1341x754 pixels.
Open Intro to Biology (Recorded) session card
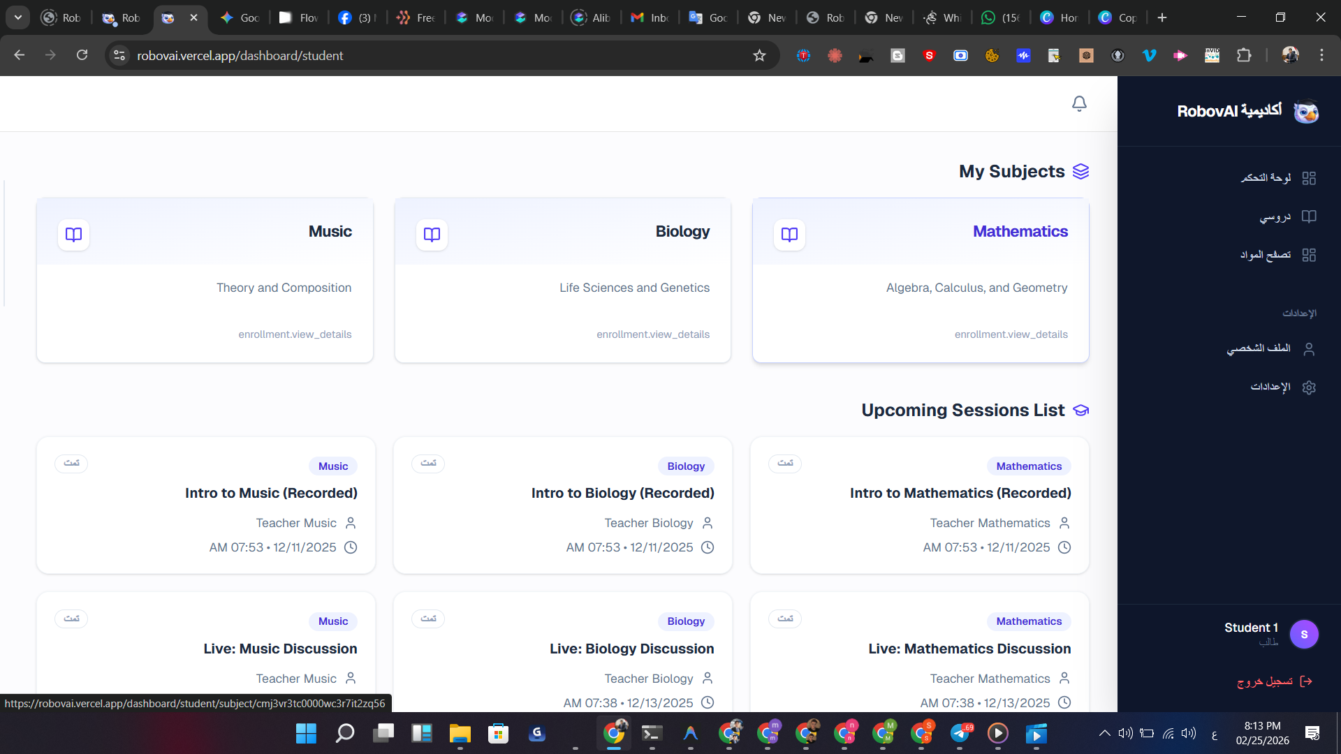pos(622,493)
